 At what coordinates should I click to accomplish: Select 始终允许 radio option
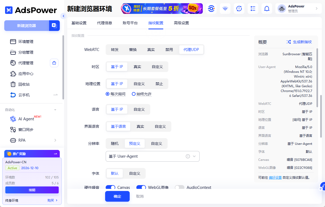[x=142, y=94]
